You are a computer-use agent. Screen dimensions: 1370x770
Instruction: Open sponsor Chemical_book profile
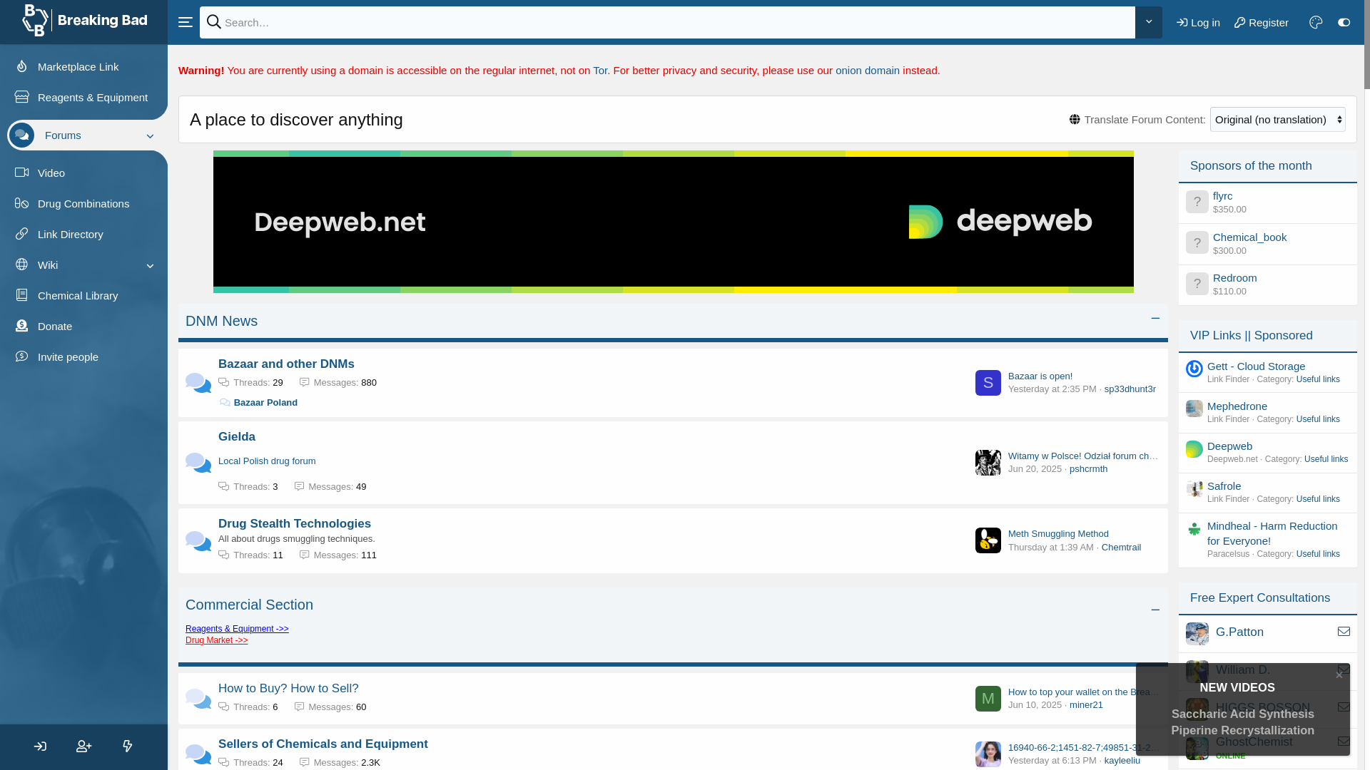tap(1249, 237)
